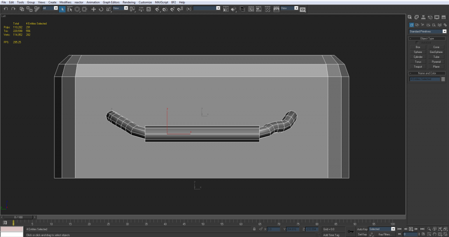Click the Key Filters button

click(x=385, y=234)
